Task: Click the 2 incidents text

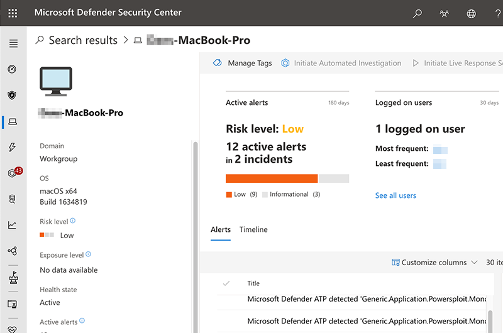Action: click(263, 160)
